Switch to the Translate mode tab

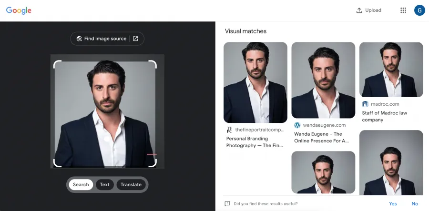point(131,184)
